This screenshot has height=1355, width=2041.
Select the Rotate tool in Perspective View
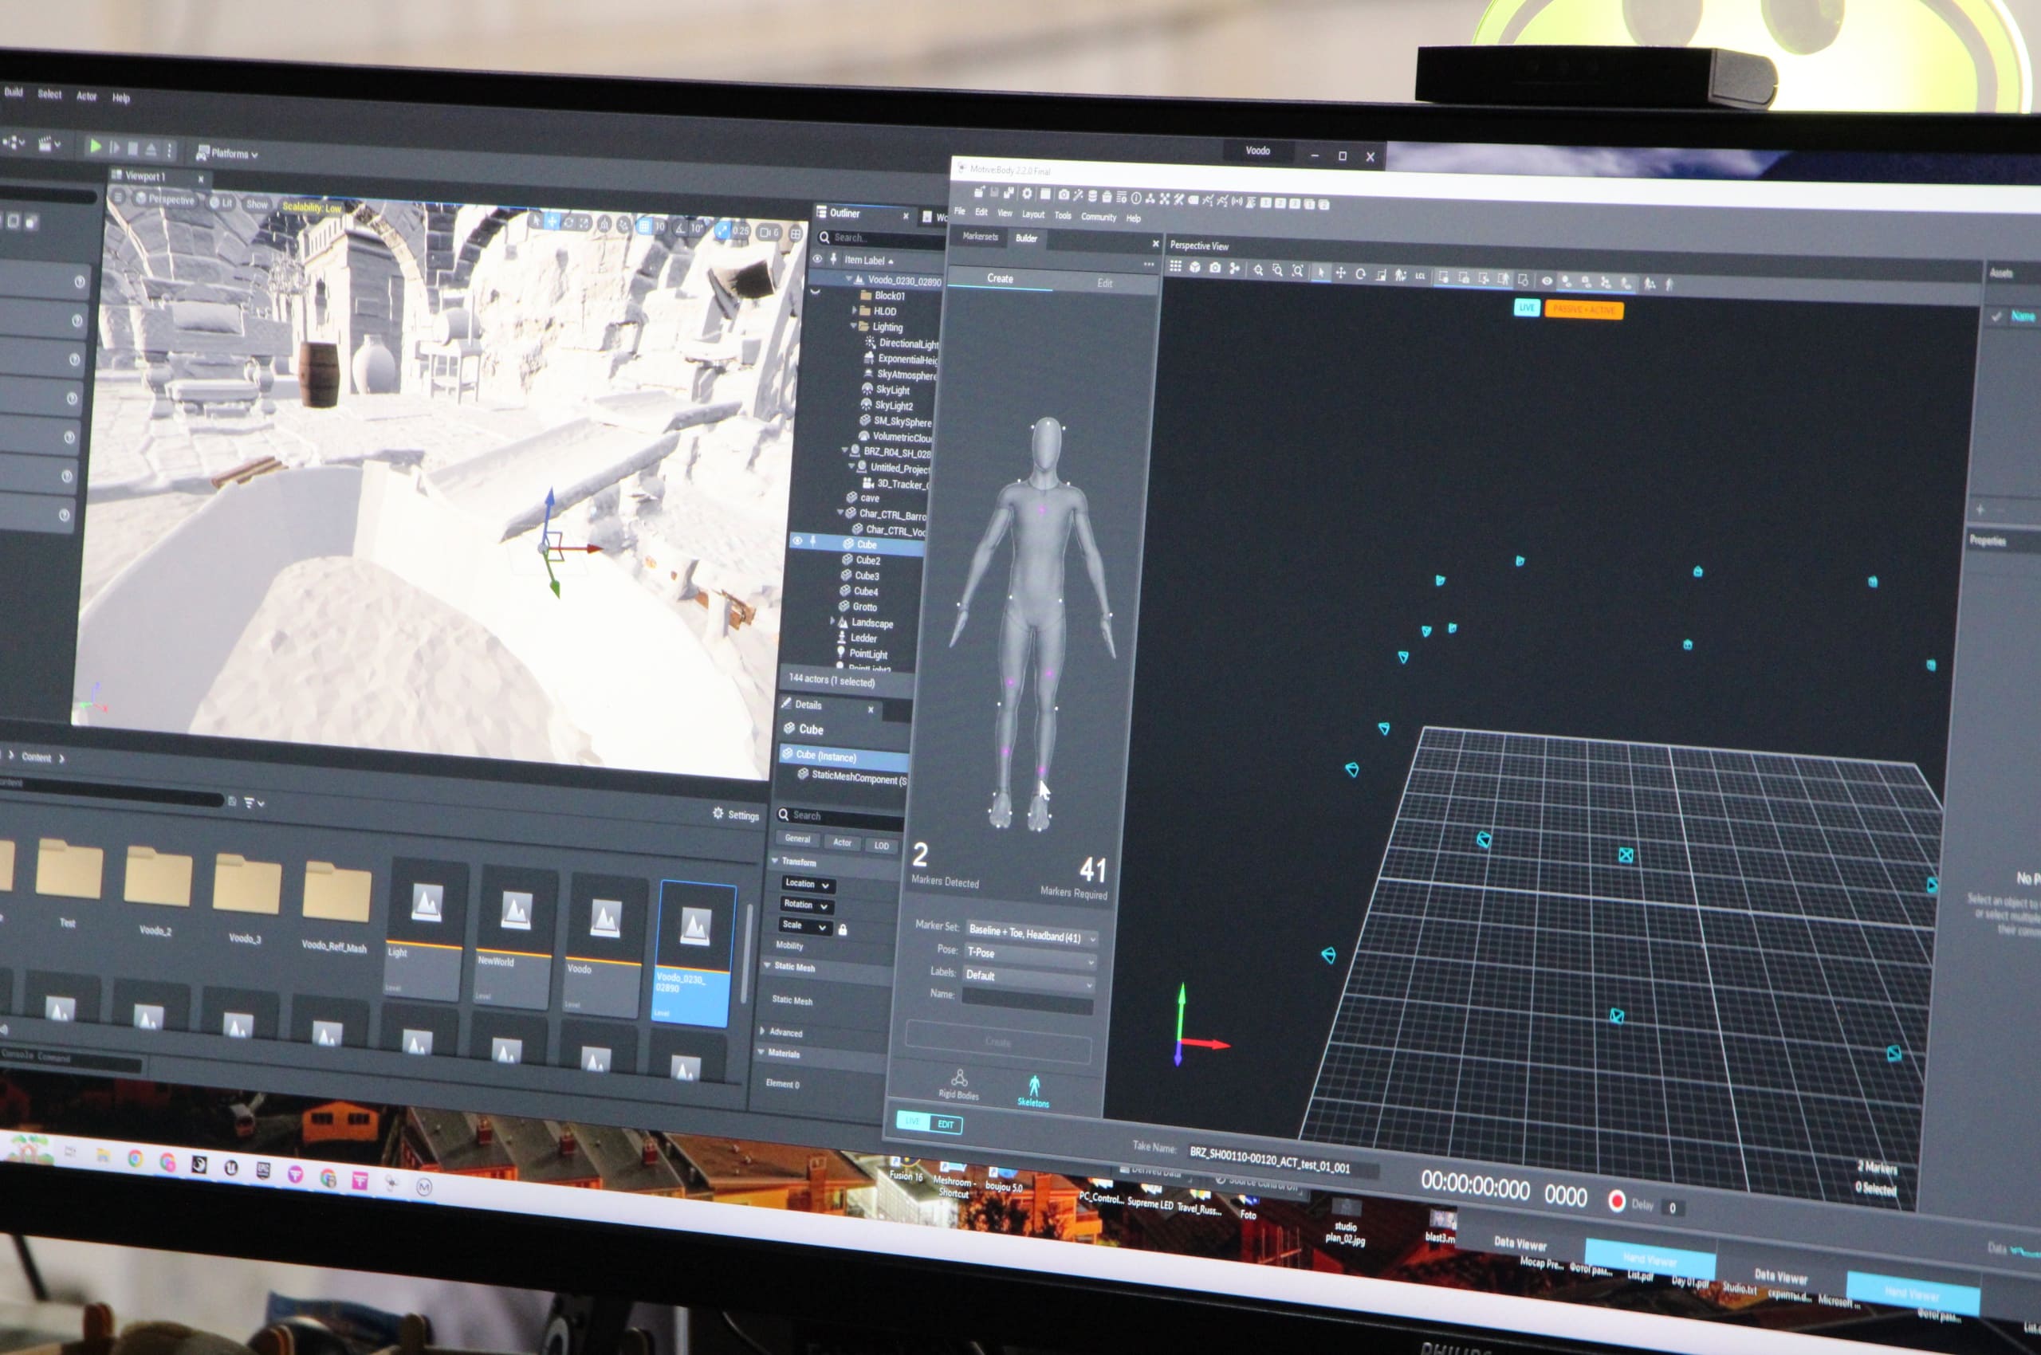click(1360, 274)
